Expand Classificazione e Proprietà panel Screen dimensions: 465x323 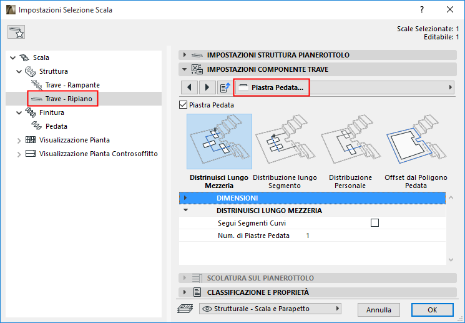[x=185, y=292]
